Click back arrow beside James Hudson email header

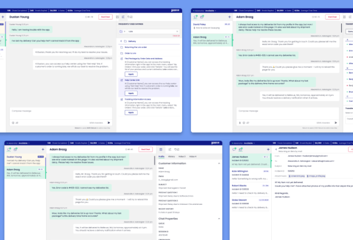pos(276,149)
